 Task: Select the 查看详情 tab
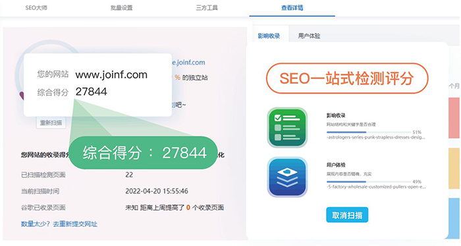292,8
